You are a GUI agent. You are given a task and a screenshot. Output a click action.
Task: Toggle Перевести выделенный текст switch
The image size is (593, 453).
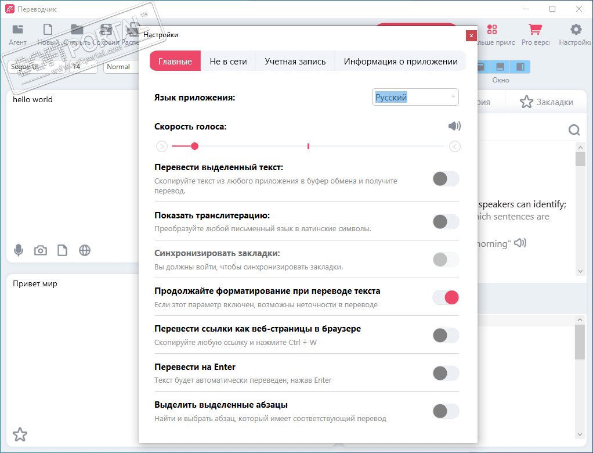click(x=446, y=179)
